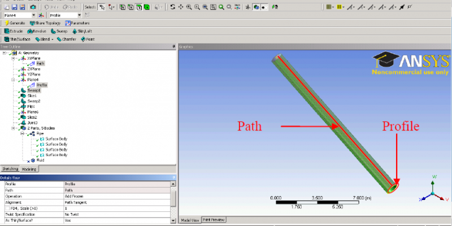Click the Magnifier Window icon
This screenshot has width=452, height=226.
click(213, 7)
